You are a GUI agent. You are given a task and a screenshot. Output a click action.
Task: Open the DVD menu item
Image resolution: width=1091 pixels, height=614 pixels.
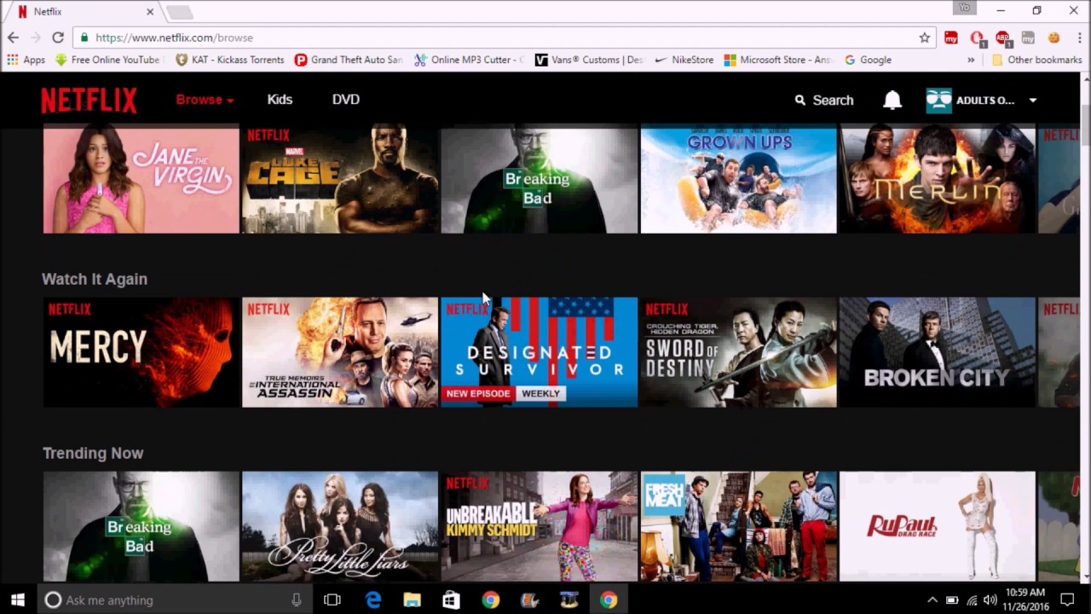(345, 100)
